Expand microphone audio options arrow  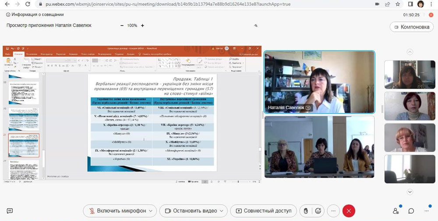pyautogui.click(x=151, y=211)
